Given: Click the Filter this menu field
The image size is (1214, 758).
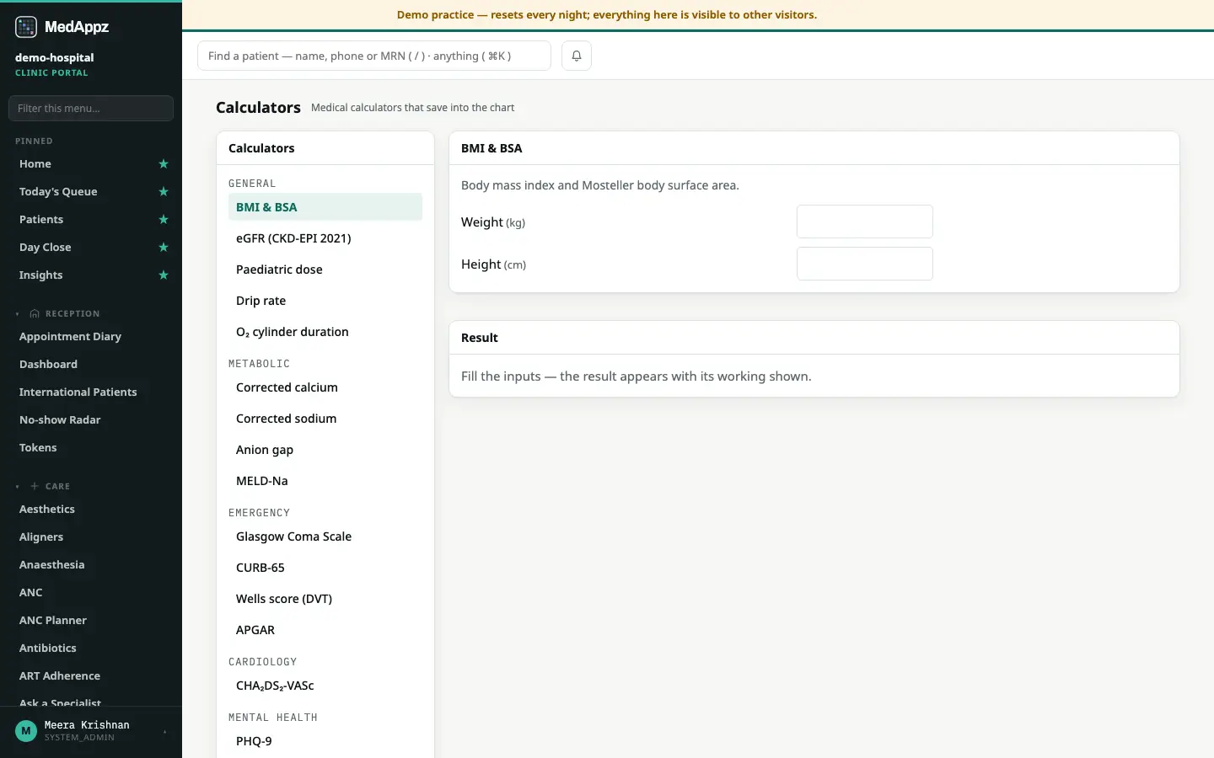Looking at the screenshot, I should [91, 108].
